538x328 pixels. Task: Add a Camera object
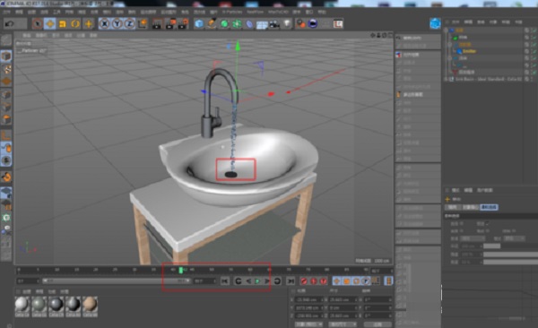click(x=274, y=23)
